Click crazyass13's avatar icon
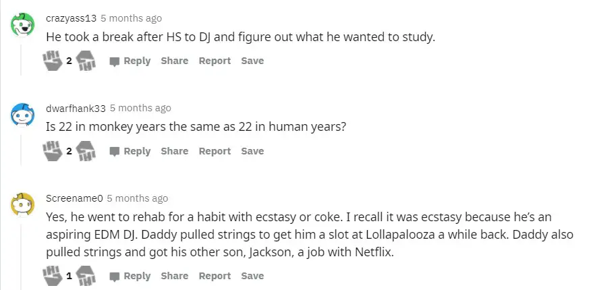 pos(23,24)
